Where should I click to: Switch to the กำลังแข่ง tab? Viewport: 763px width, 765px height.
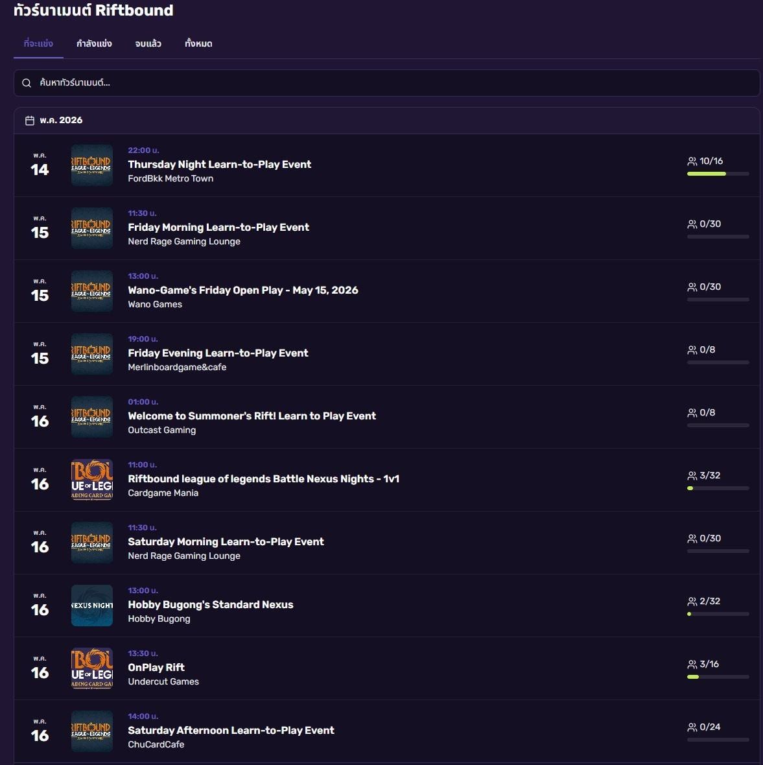(94, 44)
